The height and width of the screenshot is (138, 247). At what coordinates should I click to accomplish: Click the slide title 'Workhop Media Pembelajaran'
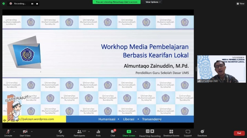pos(145,47)
